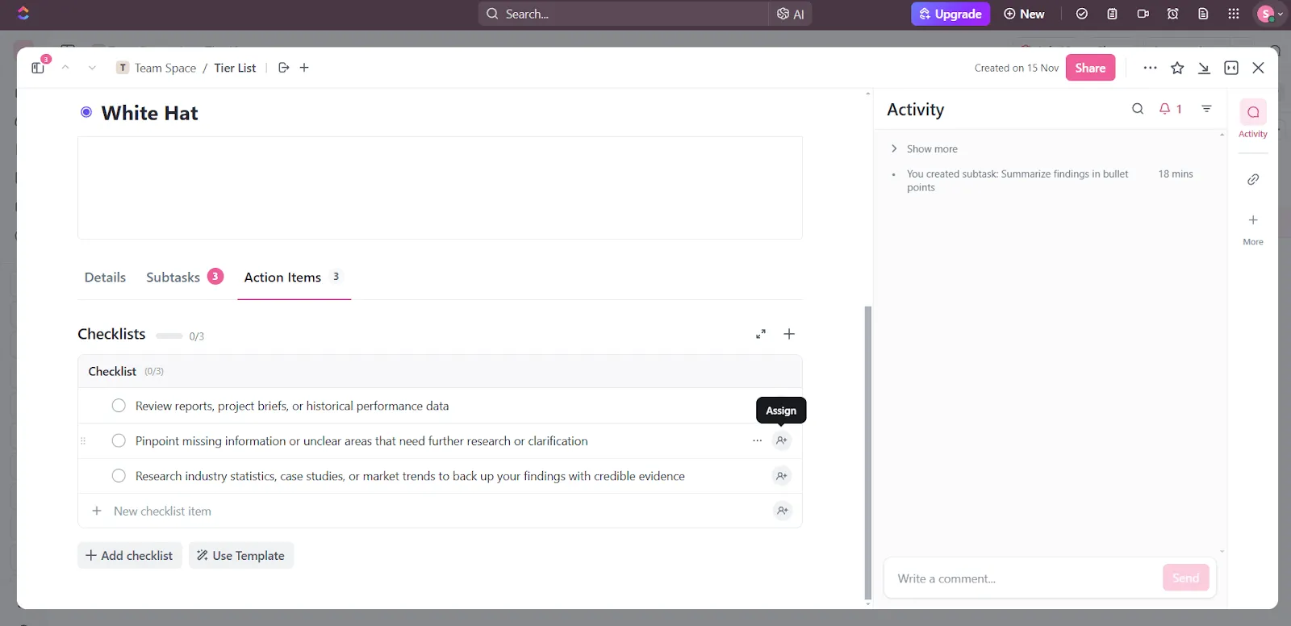The height and width of the screenshot is (626, 1291).
Task: Go to previous task with up arrow
Action: 65,68
